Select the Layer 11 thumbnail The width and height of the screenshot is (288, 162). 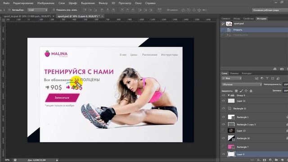pyautogui.click(x=231, y=101)
